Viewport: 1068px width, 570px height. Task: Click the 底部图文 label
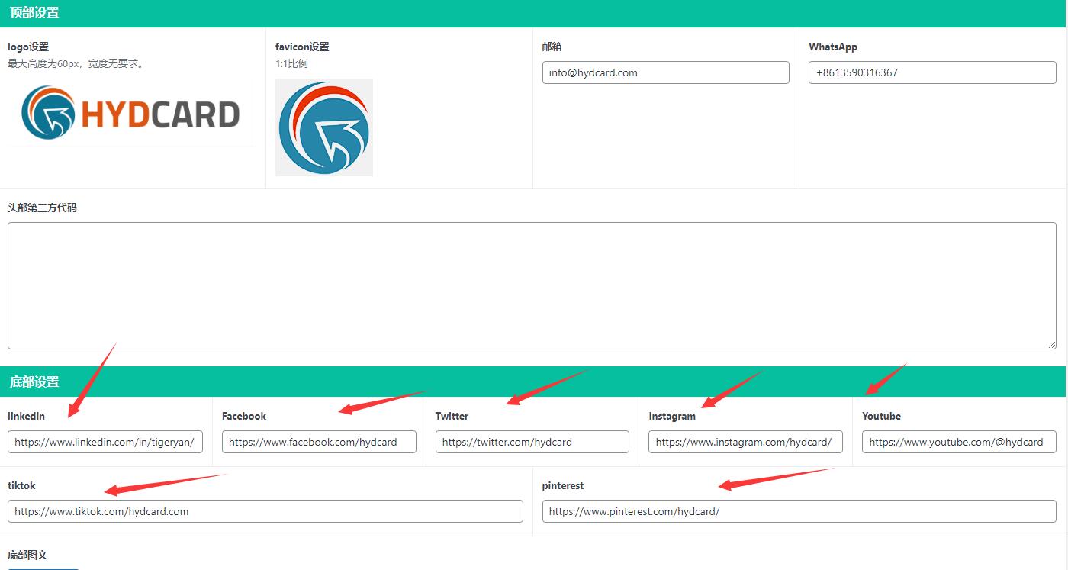27,555
